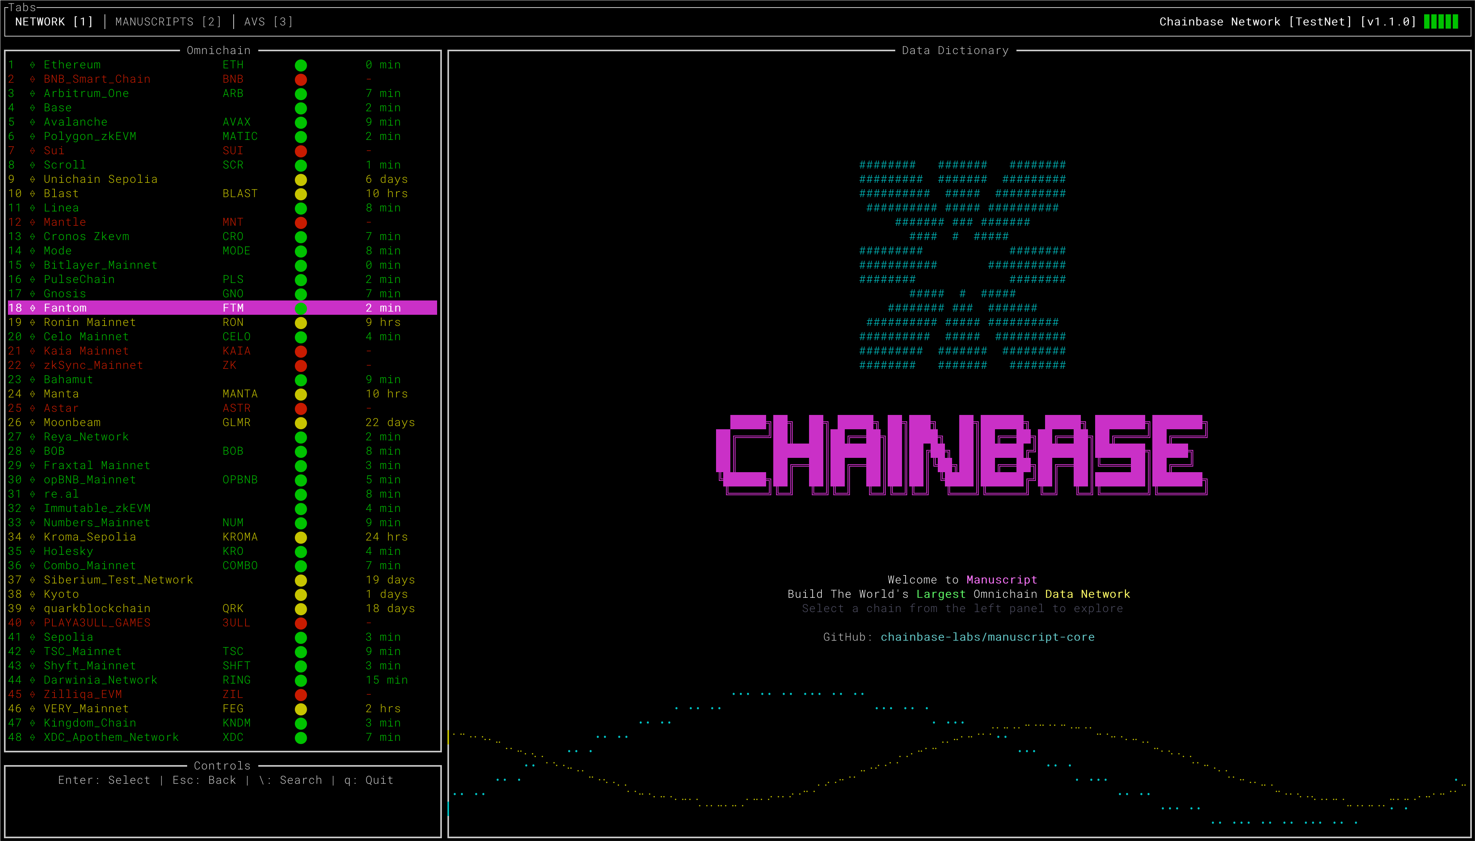This screenshot has height=841, width=1475.
Task: Select the Reya_Network chain row
Action: [222, 437]
